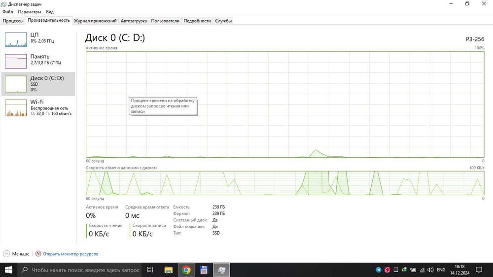Click the Файл подкачки Да value
The image size is (493, 277).
click(215, 226)
